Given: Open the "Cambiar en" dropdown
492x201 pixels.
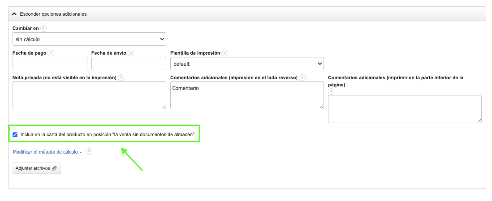Looking at the screenshot, I should [89, 39].
